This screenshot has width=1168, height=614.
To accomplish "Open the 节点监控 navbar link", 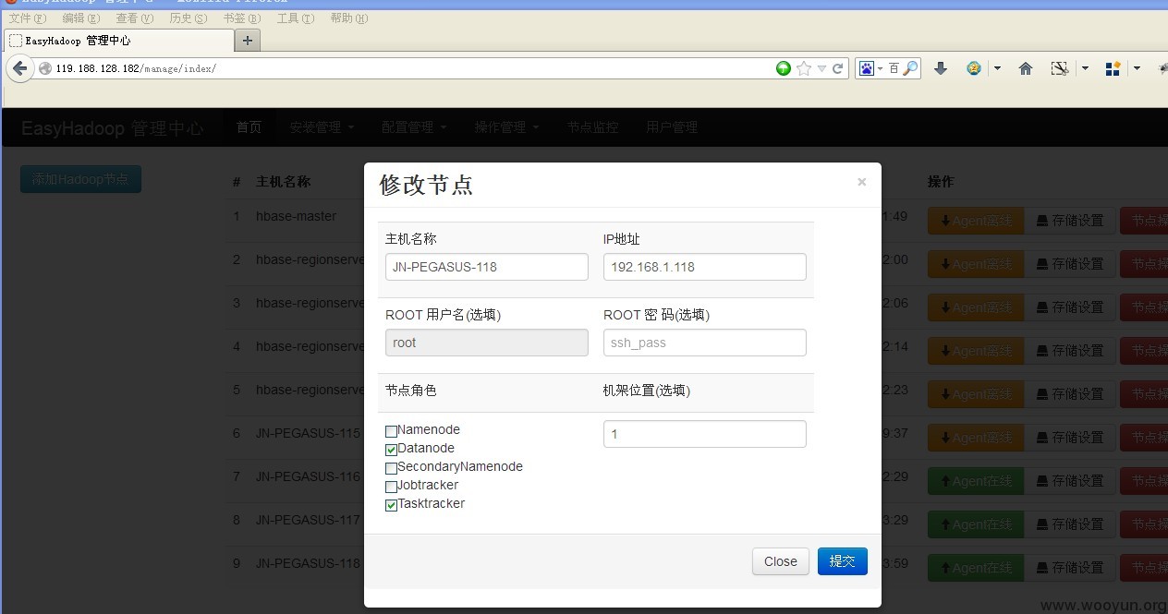I will click(x=592, y=127).
